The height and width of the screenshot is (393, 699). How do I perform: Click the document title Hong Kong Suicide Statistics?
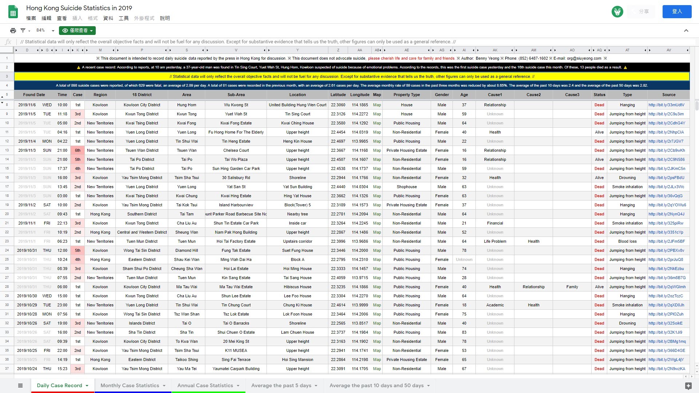[x=79, y=8]
